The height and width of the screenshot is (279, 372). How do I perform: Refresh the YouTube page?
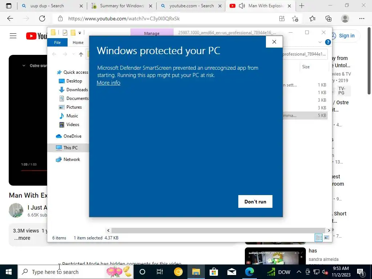42,19
